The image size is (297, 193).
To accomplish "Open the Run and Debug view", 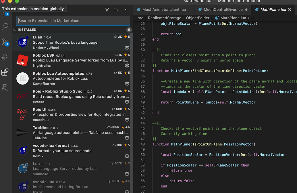I will [5, 57].
